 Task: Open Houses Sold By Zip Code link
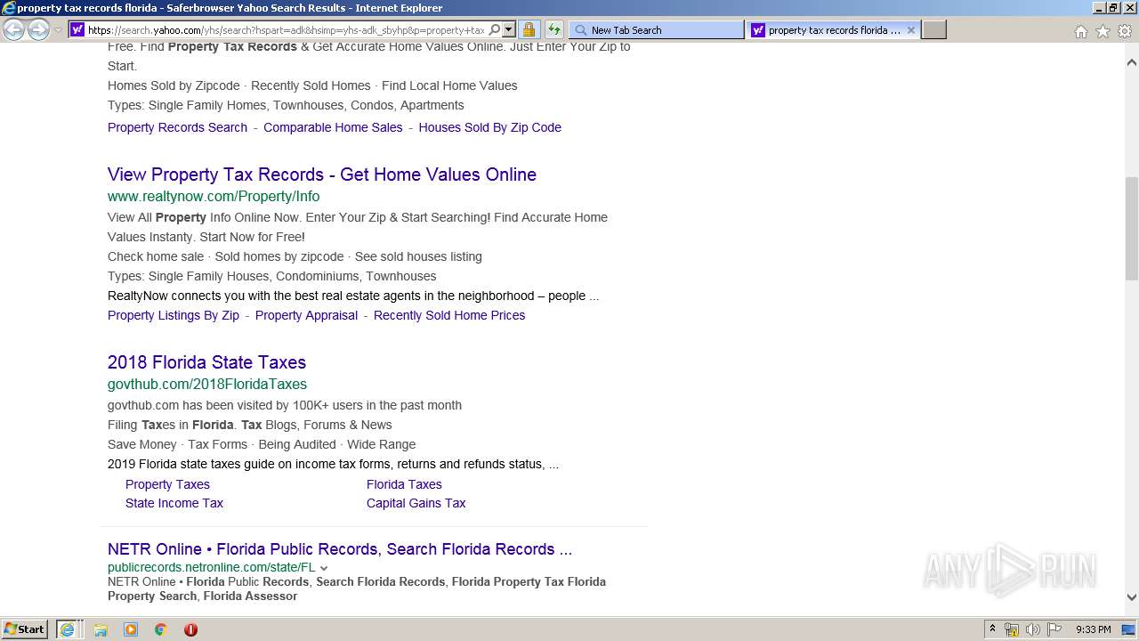coord(489,127)
